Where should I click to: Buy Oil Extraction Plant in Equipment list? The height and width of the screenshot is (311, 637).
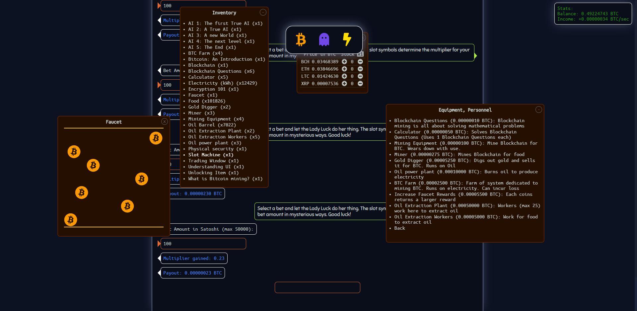pyautogui.click(x=467, y=208)
